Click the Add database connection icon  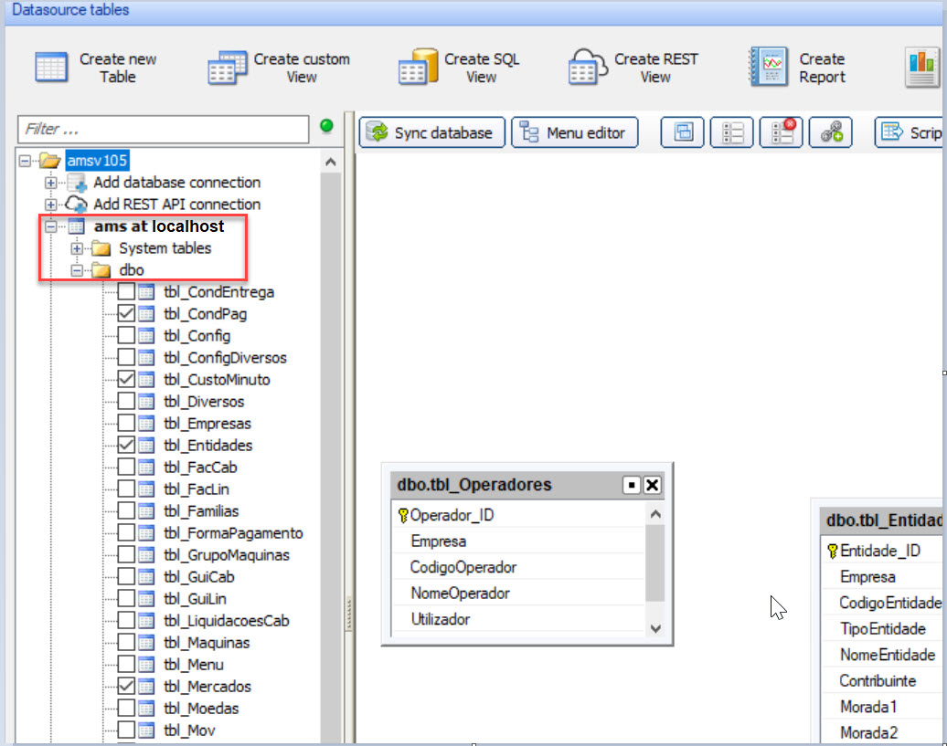[77, 182]
